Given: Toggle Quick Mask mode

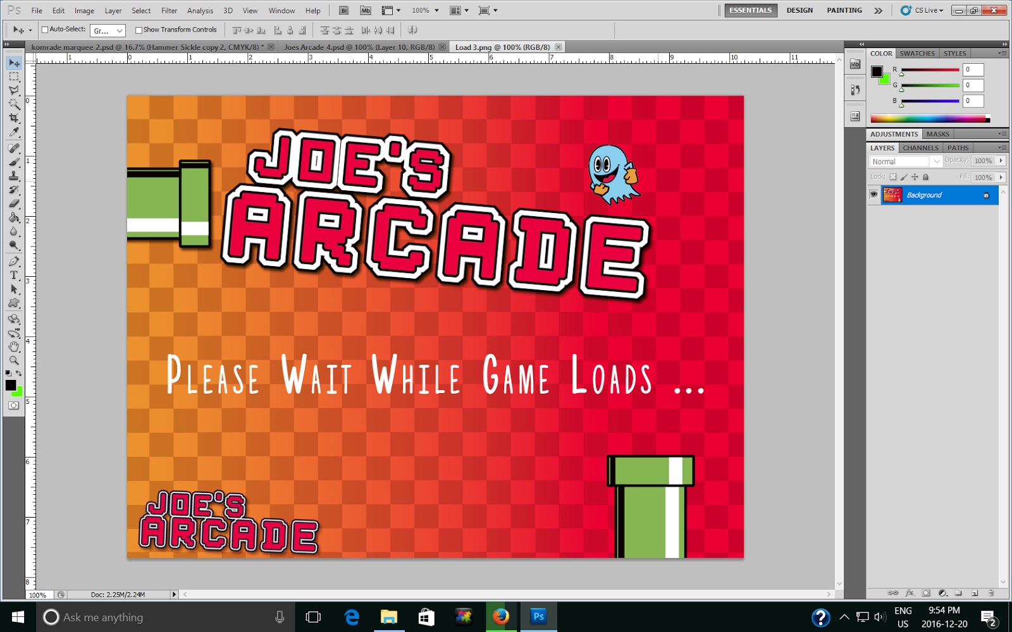Looking at the screenshot, I should tap(14, 406).
